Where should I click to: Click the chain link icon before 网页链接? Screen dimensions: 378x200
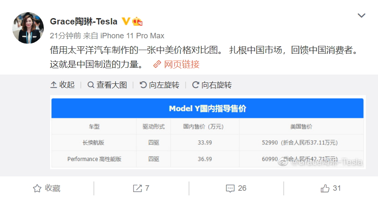click(157, 64)
